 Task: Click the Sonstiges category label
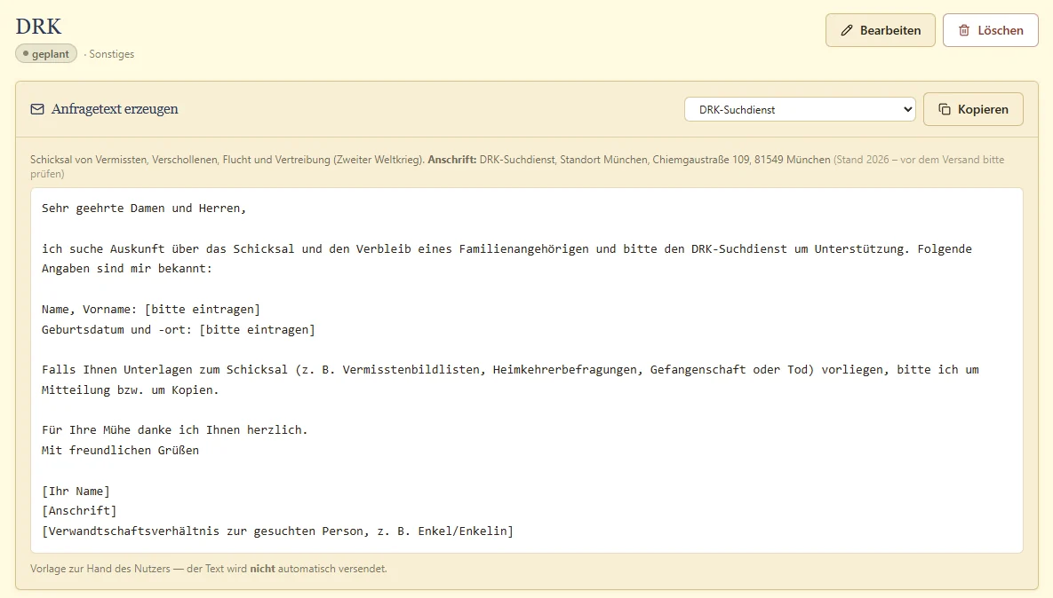click(111, 54)
